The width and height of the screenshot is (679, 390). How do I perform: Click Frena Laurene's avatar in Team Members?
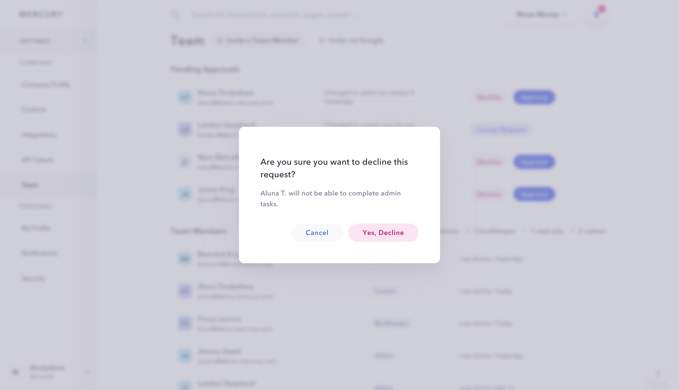click(x=185, y=323)
